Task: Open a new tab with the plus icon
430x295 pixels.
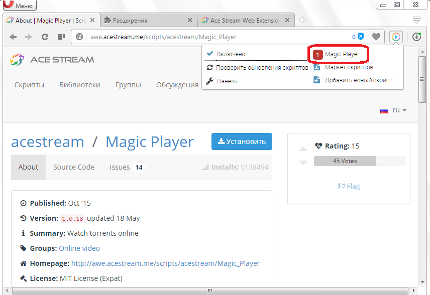Action: click(x=302, y=20)
